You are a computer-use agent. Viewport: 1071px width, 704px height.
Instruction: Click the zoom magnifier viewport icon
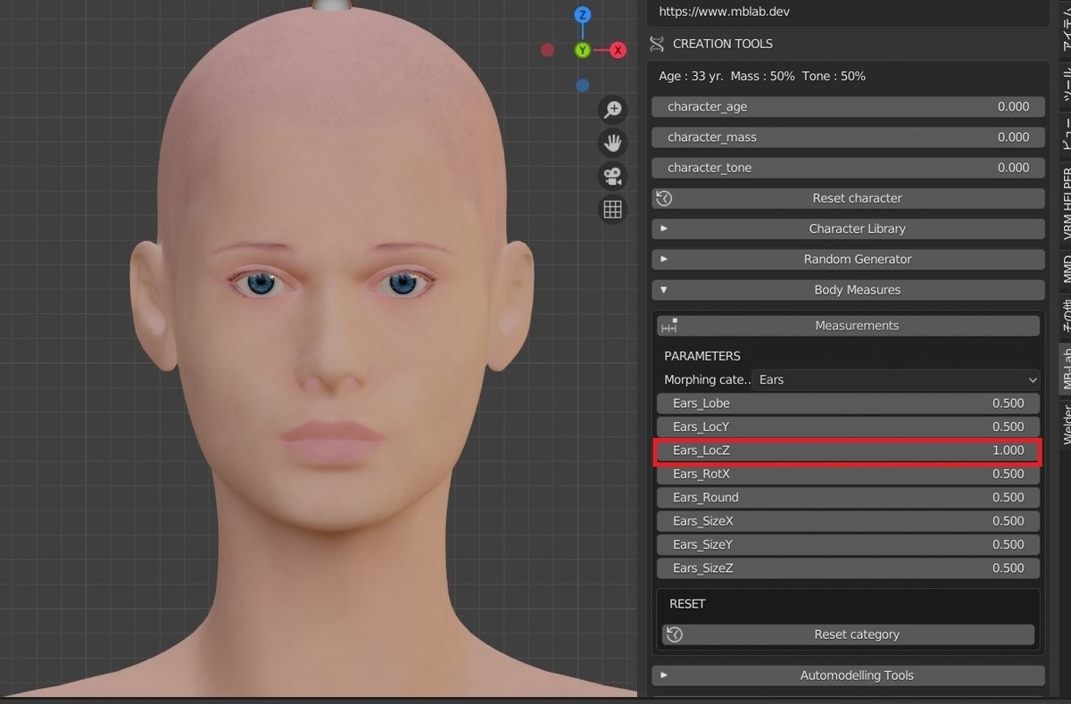[612, 110]
